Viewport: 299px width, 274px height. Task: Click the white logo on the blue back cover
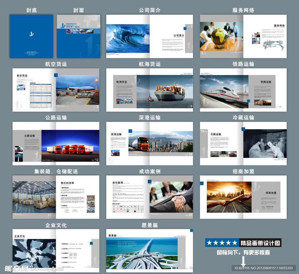[x=31, y=34]
